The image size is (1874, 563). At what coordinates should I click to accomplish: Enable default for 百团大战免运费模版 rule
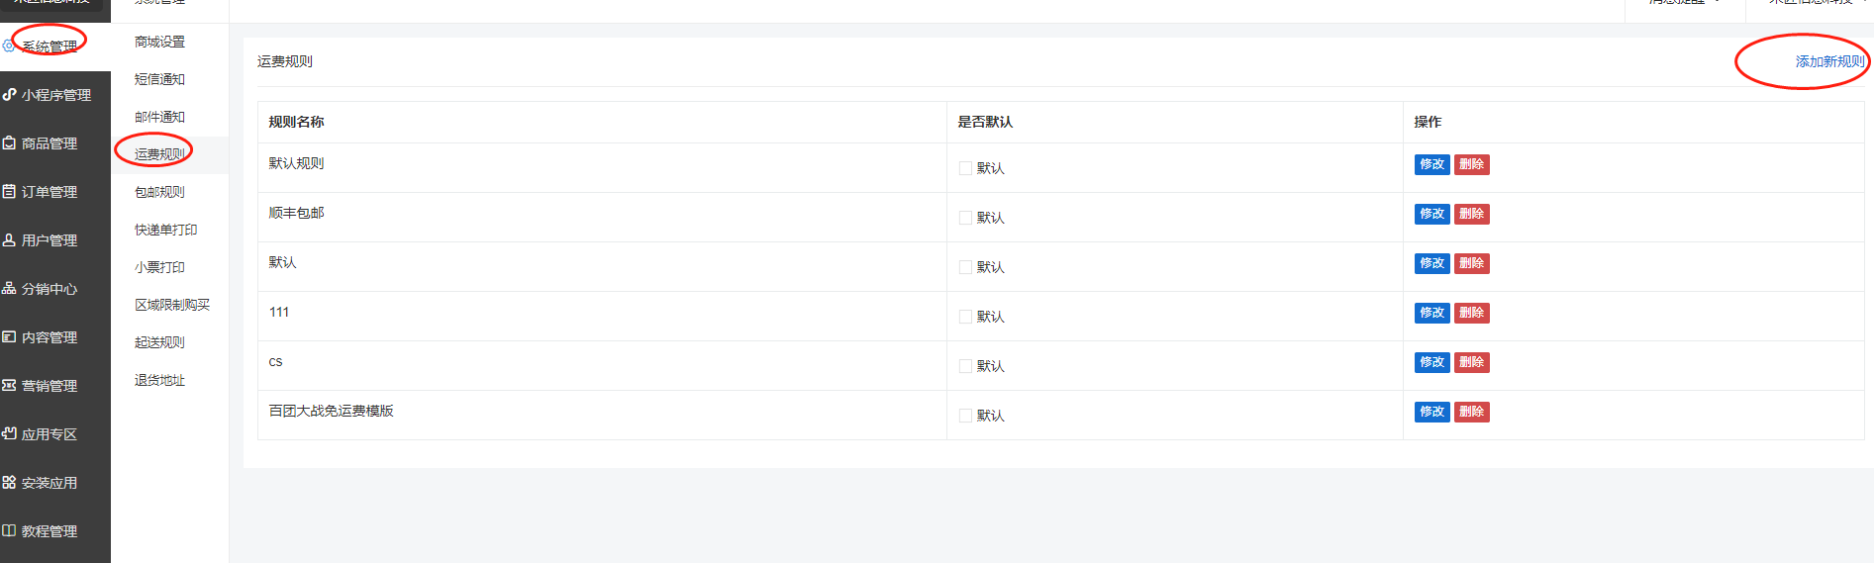click(965, 416)
